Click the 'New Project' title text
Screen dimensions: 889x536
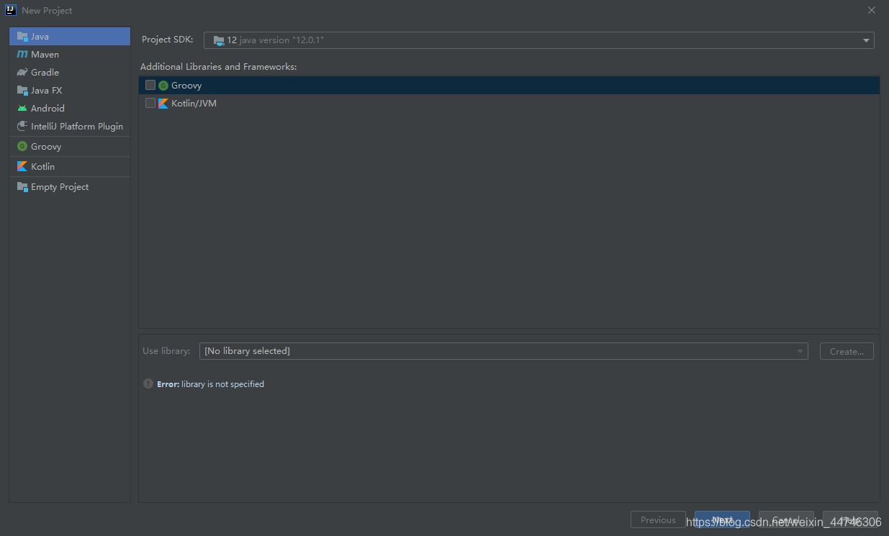click(x=47, y=11)
